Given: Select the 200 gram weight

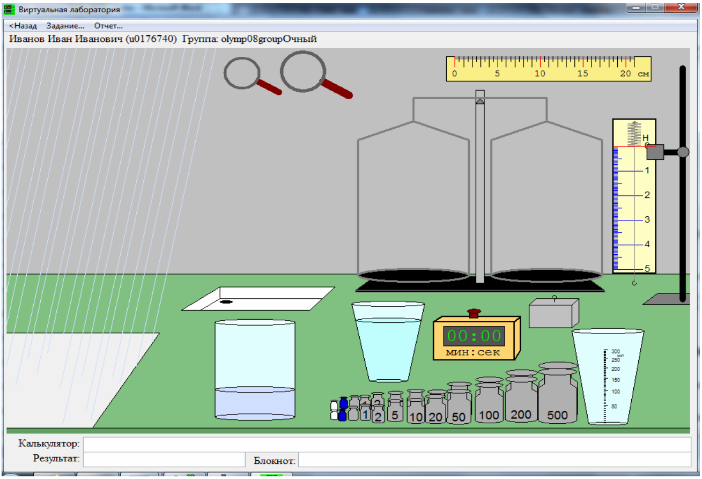Looking at the screenshot, I should click(x=521, y=397).
